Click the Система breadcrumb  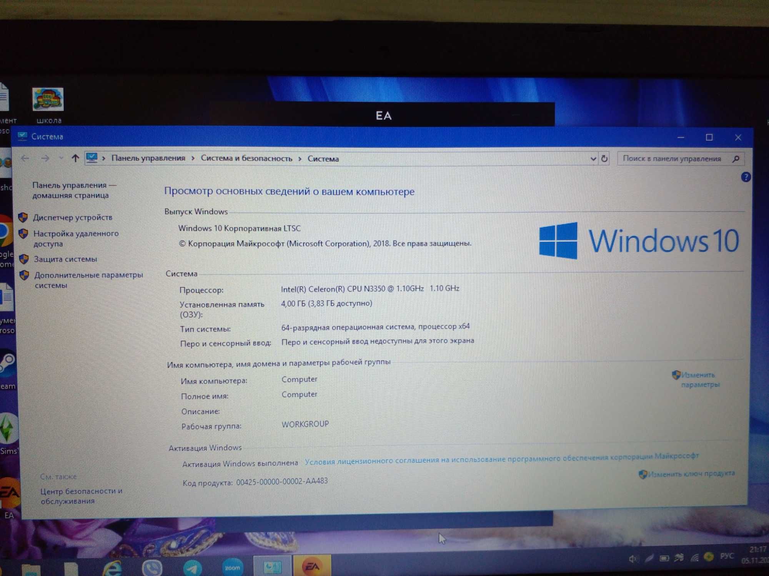[323, 159]
